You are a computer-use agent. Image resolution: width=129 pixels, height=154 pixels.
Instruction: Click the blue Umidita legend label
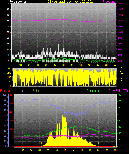click(x=23, y=91)
